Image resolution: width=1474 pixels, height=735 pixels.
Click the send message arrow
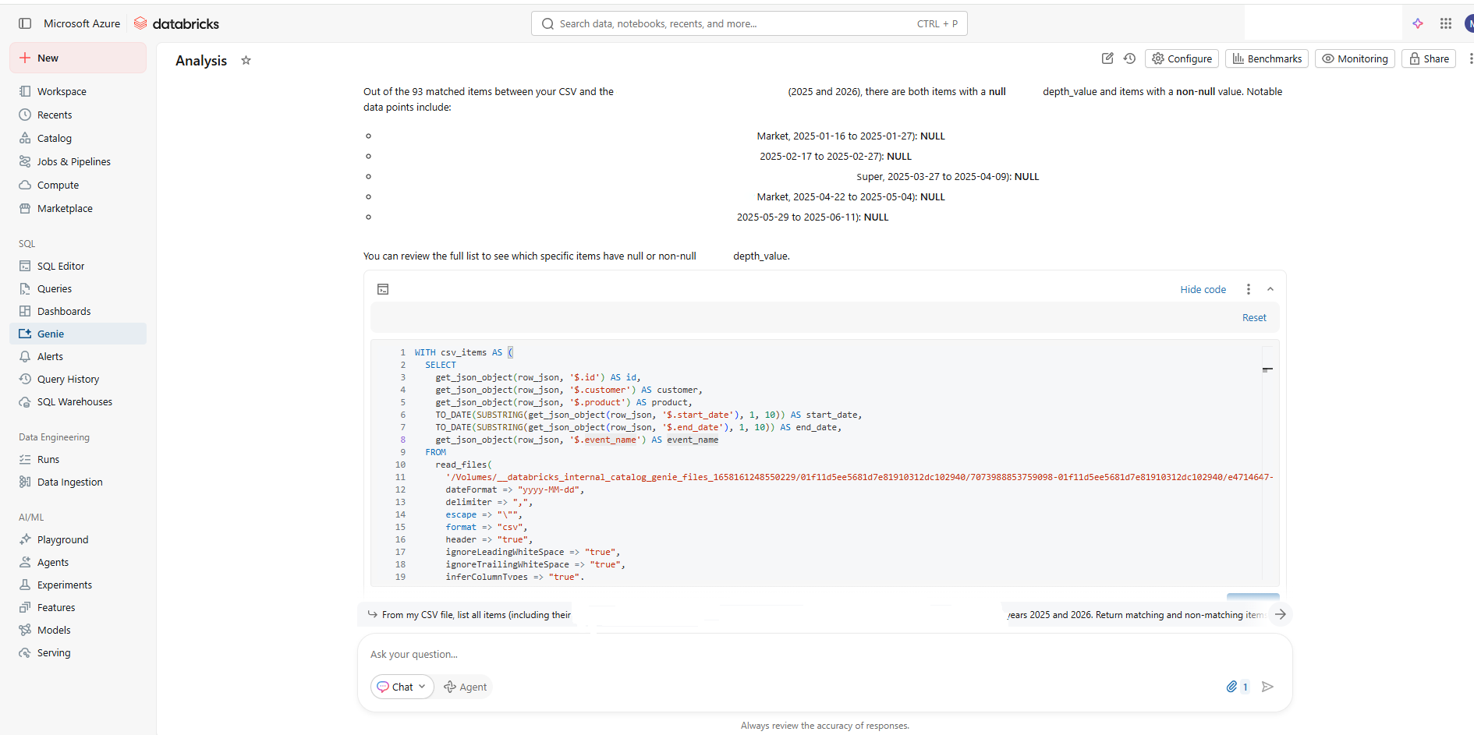coord(1267,687)
